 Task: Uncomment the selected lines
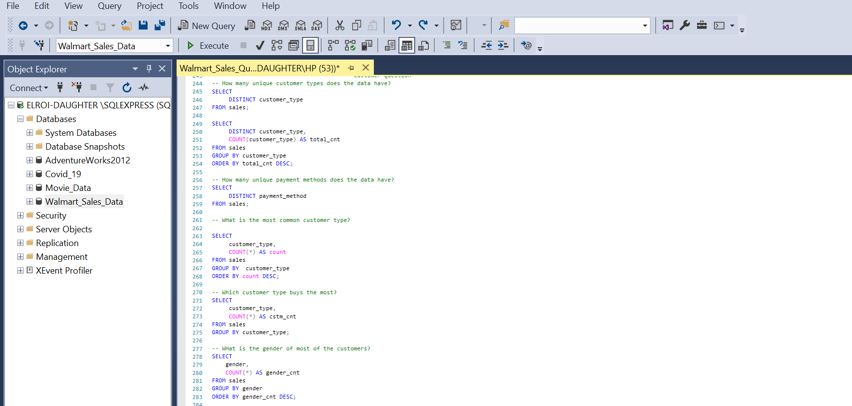(463, 46)
